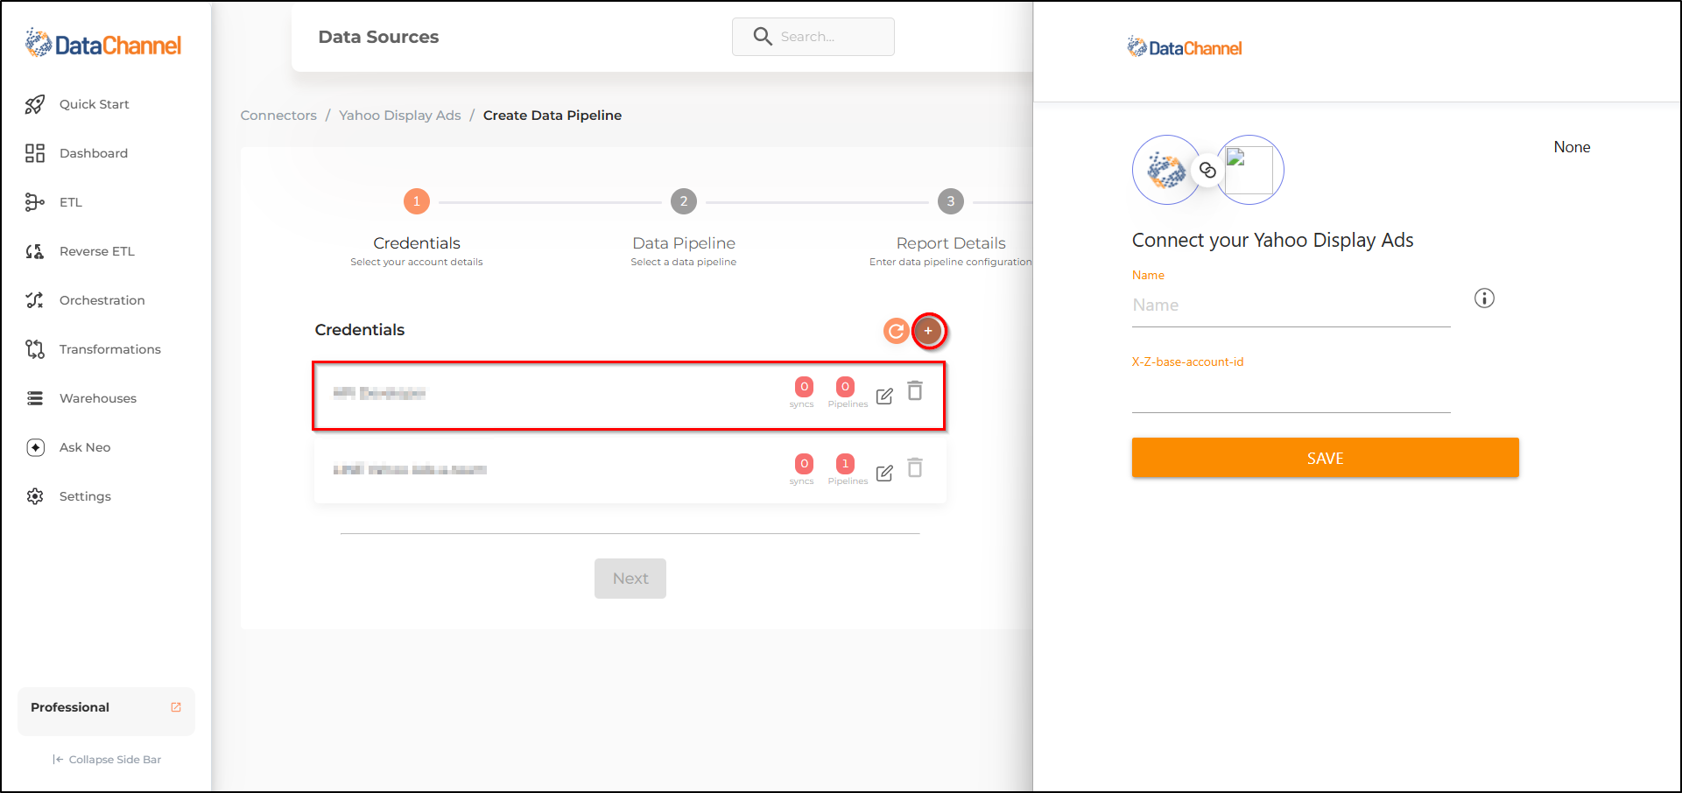This screenshot has width=1682, height=793.
Task: Edit the credential with 0 pipelines
Action: click(885, 396)
